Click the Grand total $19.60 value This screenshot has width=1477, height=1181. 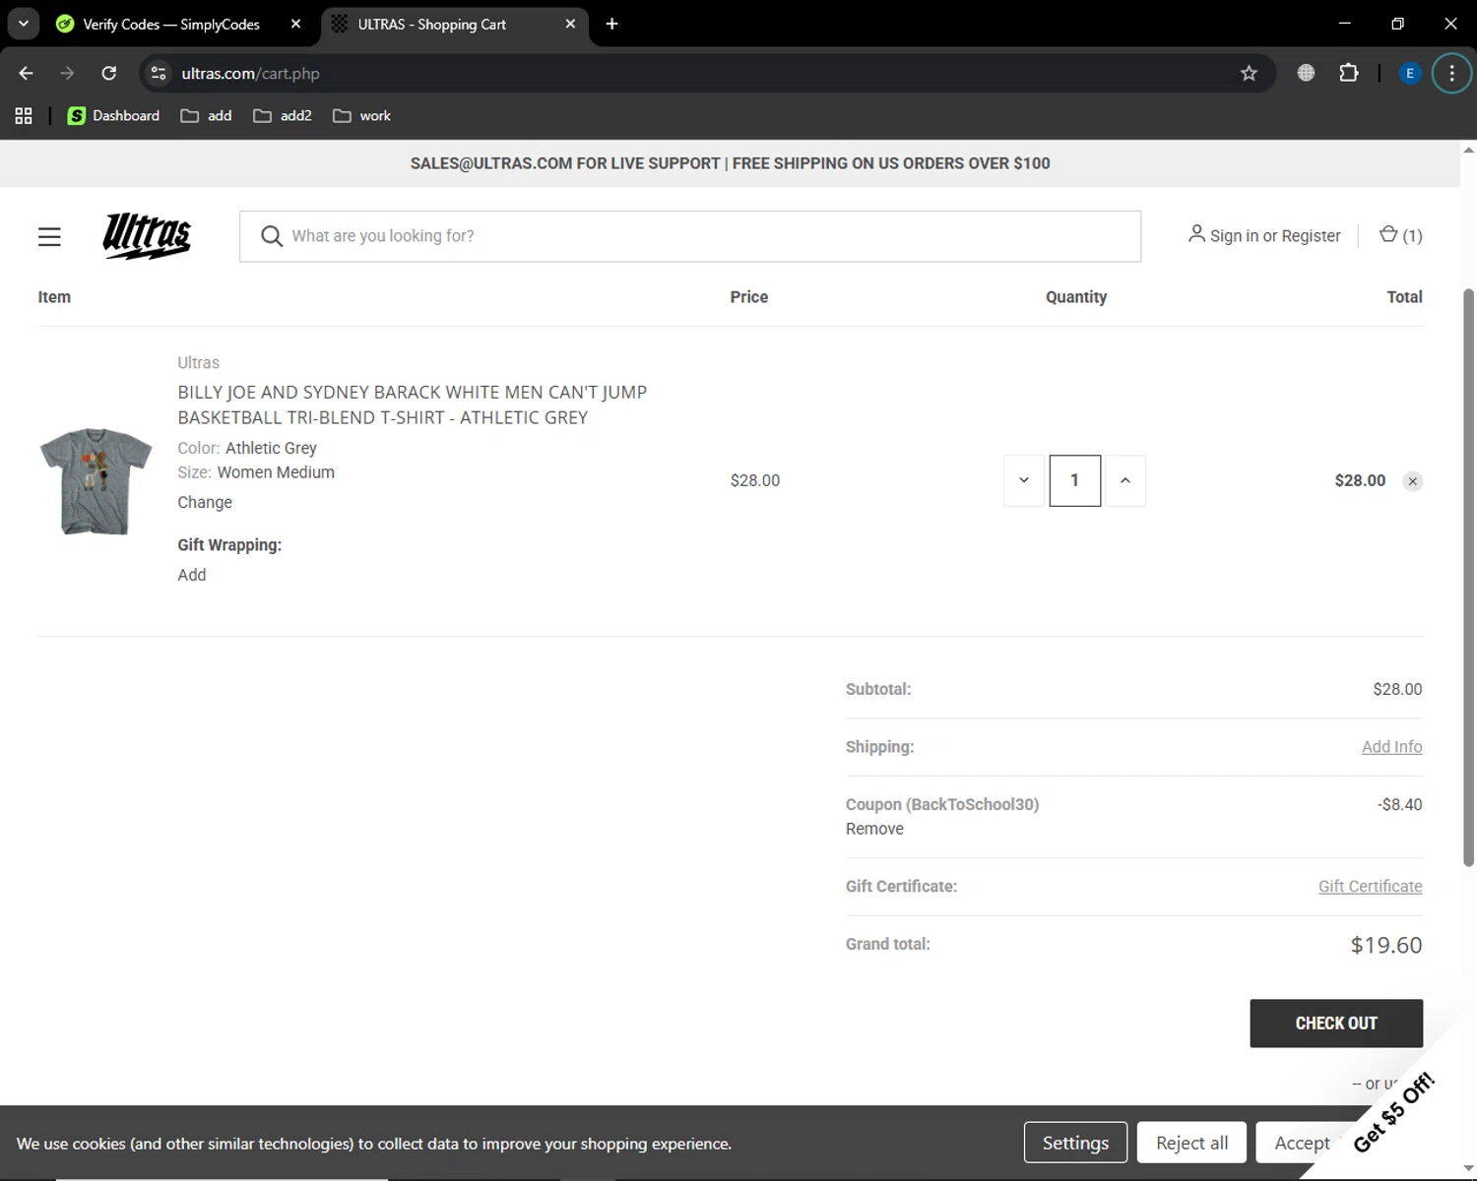(1386, 945)
